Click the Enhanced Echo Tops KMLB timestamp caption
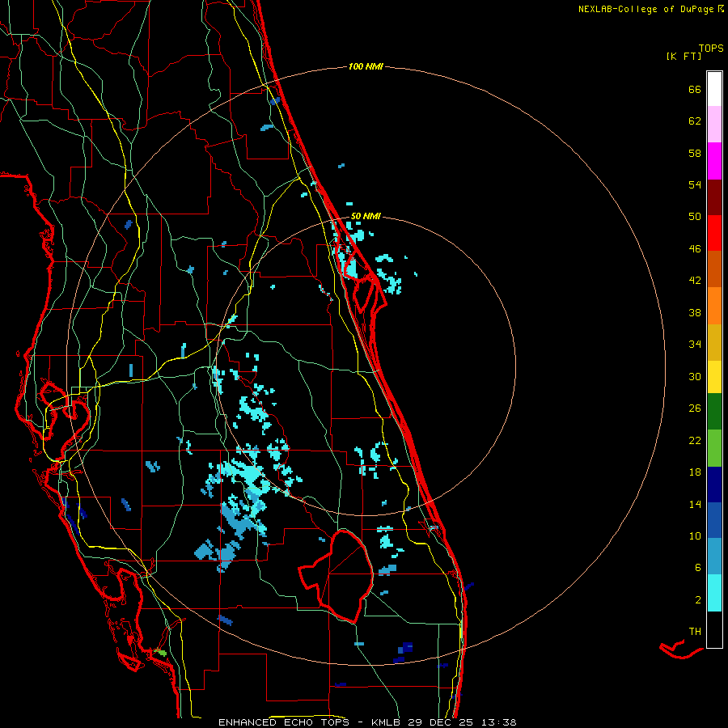The width and height of the screenshot is (728, 728). (x=367, y=722)
